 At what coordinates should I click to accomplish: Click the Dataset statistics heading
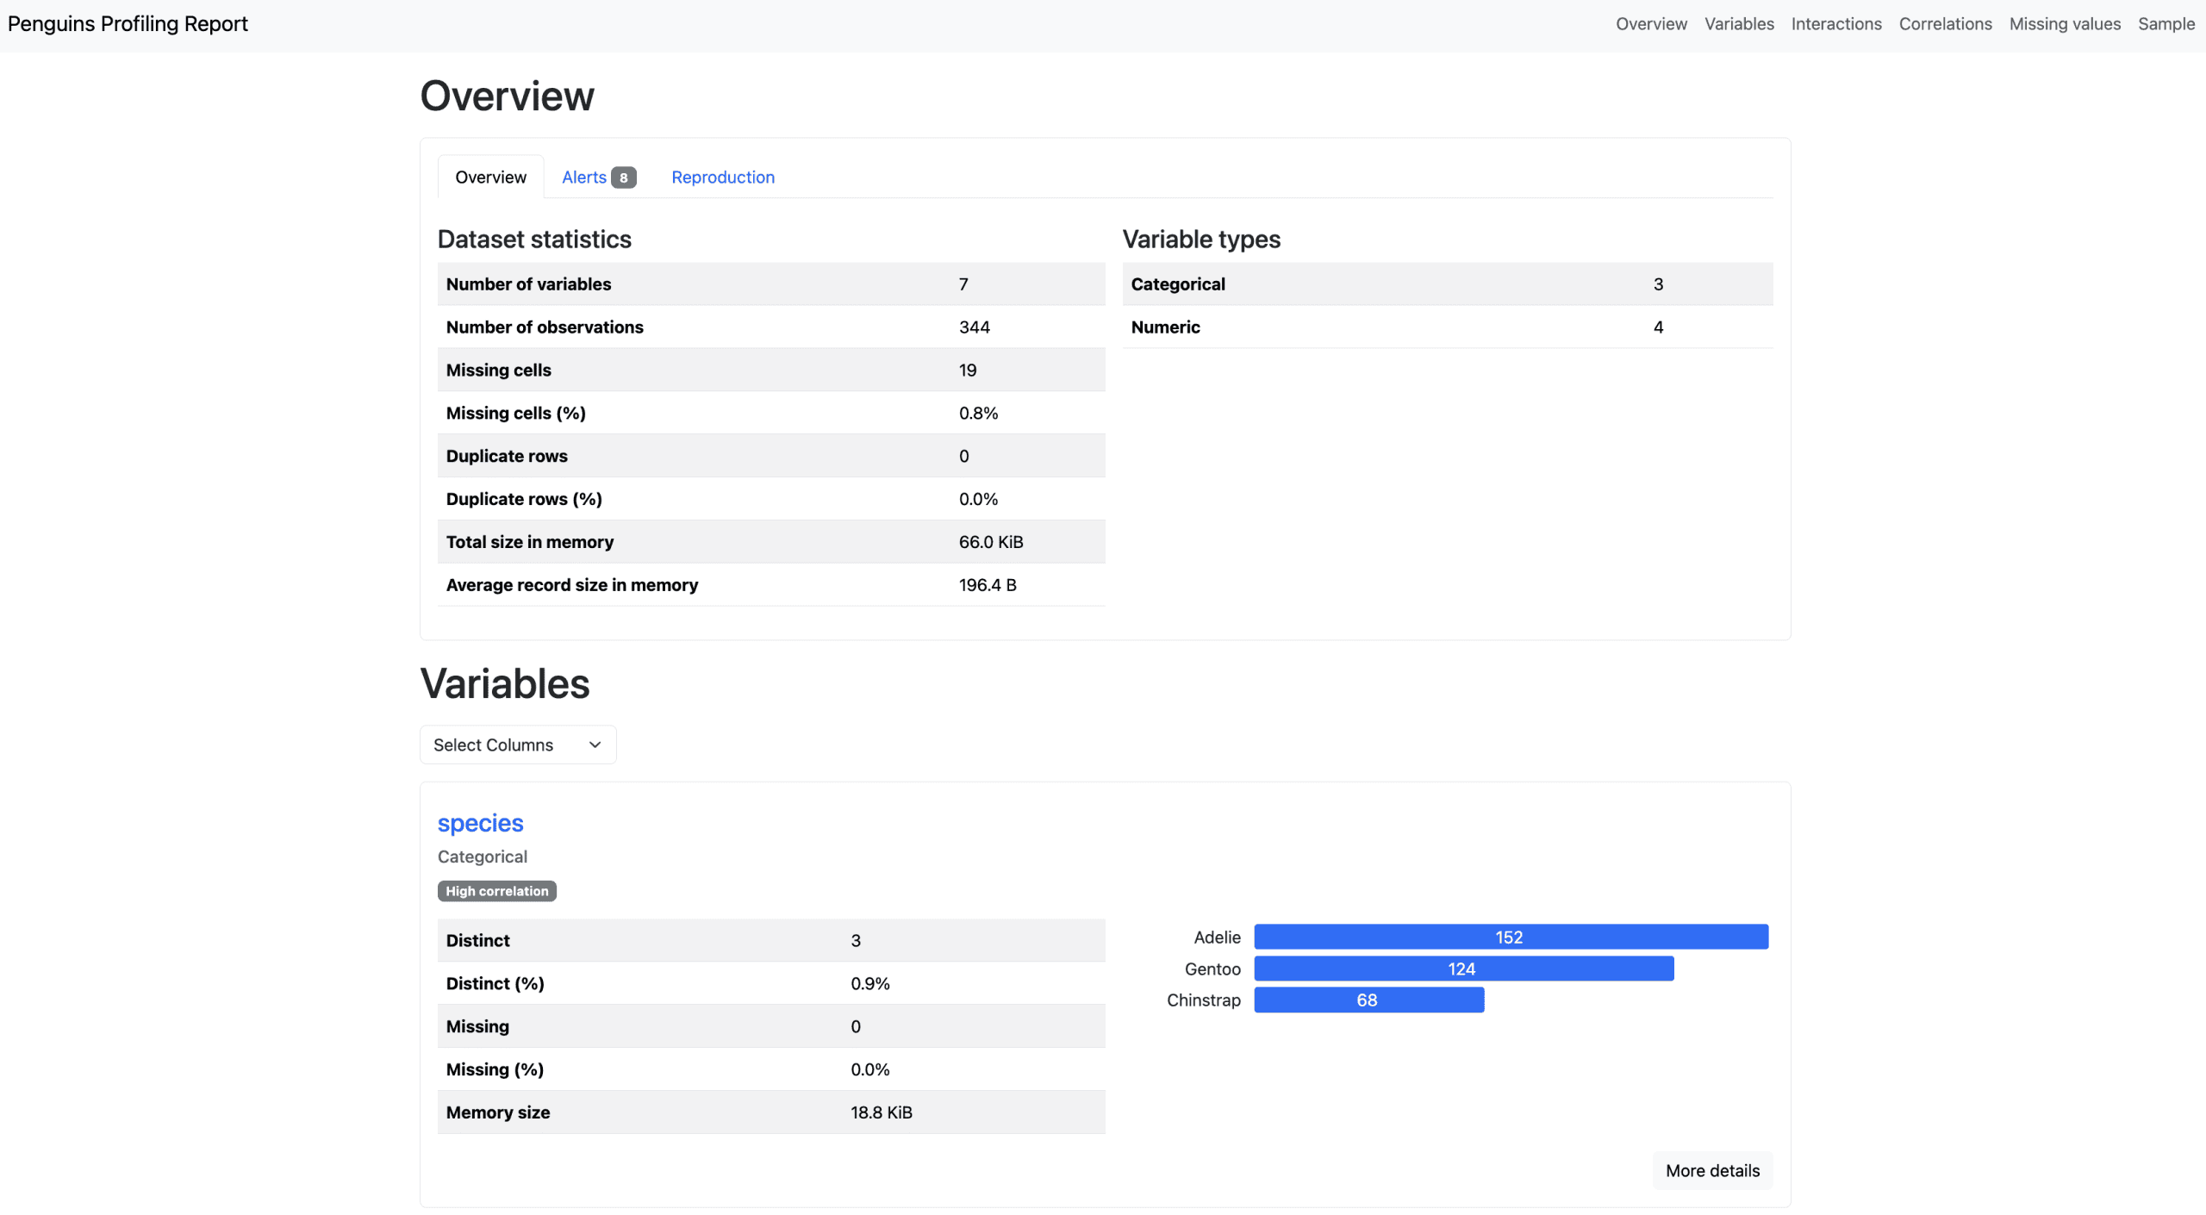(534, 239)
